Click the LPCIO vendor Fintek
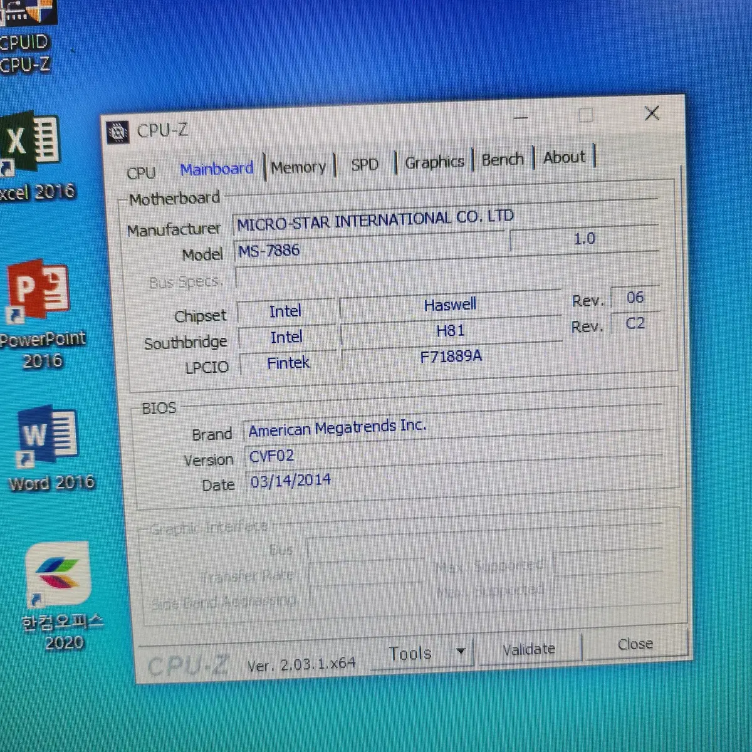The image size is (752, 752). click(x=288, y=363)
